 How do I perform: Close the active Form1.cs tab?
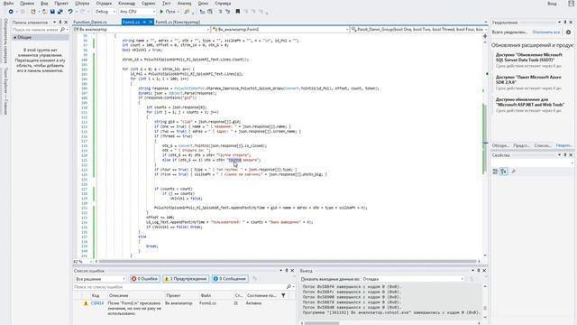tap(151, 22)
